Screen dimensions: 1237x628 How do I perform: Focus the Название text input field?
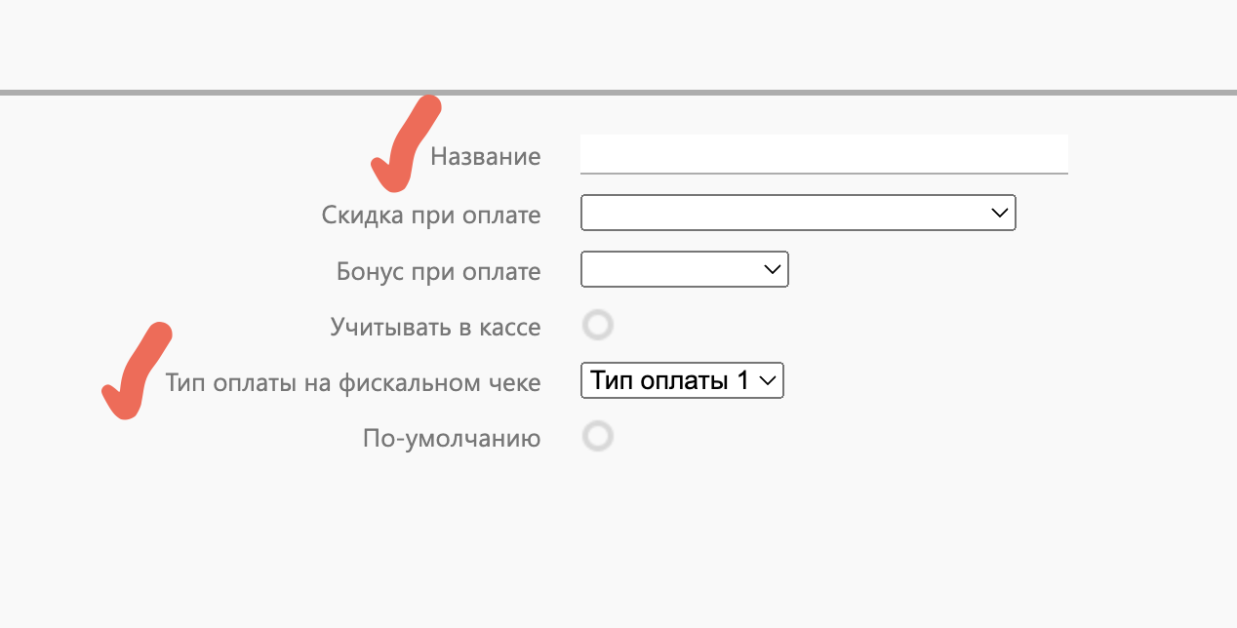pyautogui.click(x=823, y=154)
